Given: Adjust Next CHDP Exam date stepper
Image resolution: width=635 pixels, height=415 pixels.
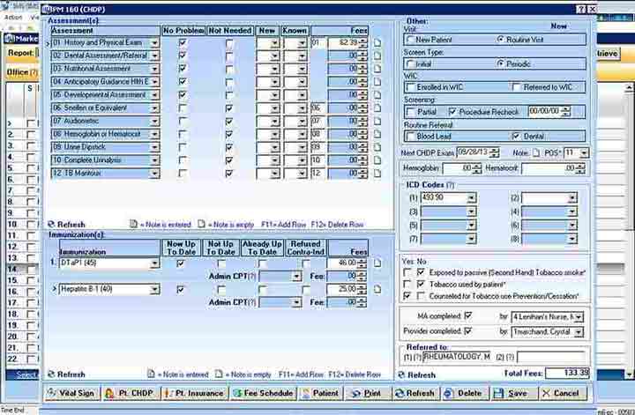Looking at the screenshot, I should tap(494, 153).
